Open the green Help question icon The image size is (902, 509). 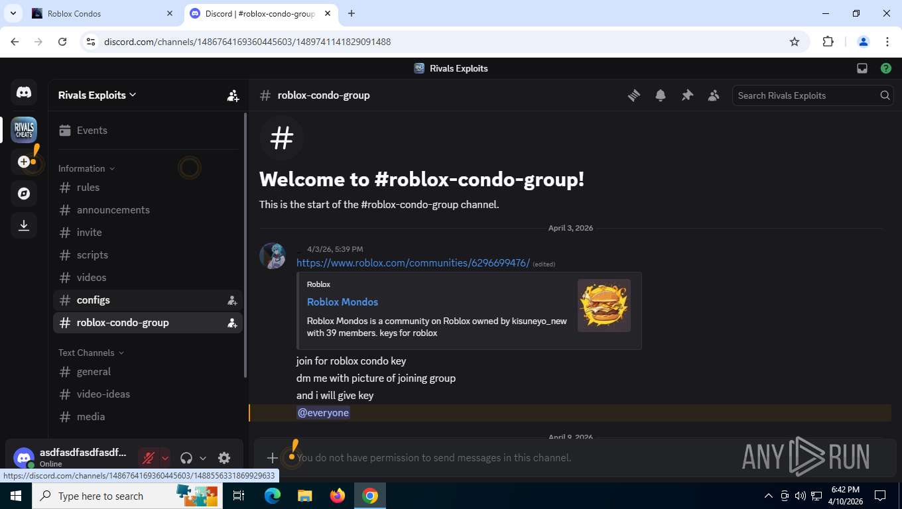point(886,68)
